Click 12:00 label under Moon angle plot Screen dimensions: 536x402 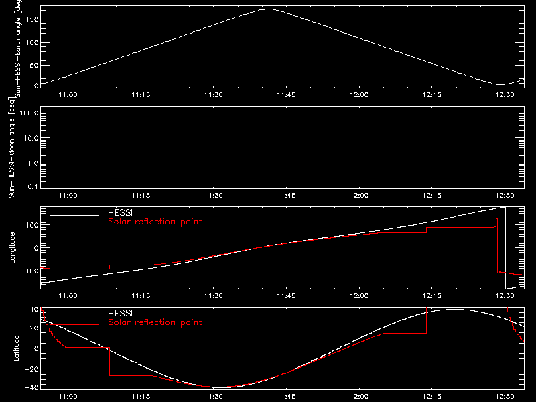(359, 196)
